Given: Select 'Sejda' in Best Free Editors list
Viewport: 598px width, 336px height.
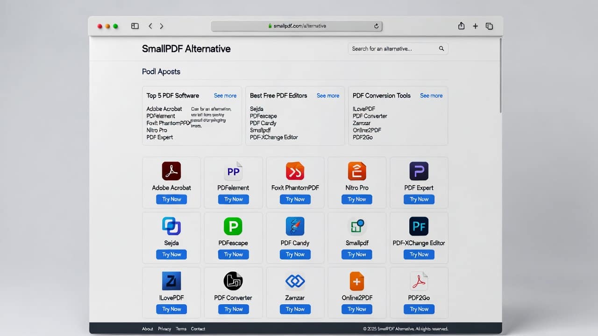Looking at the screenshot, I should pos(257,109).
